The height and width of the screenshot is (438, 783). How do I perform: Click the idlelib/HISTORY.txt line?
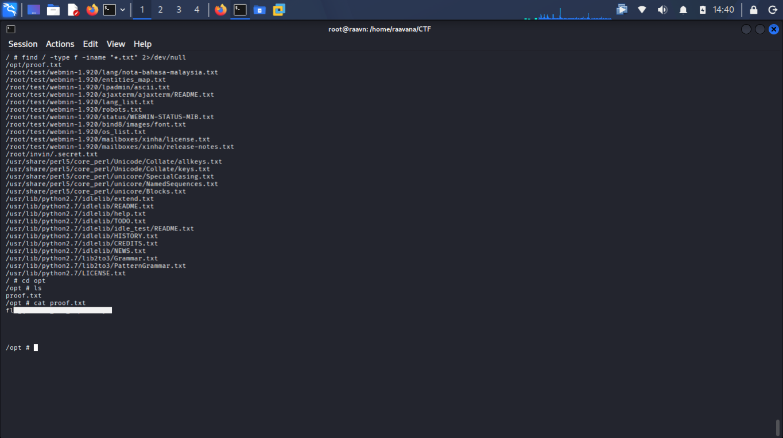(82, 236)
